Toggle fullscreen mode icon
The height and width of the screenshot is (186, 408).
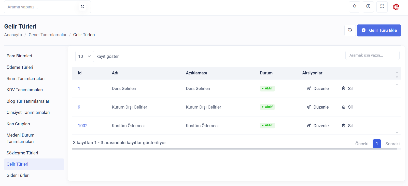[x=382, y=6]
